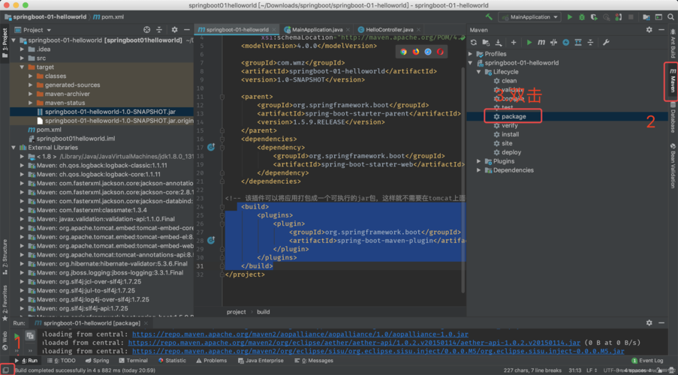Expand the src folder
Screen dimensions: 678x375
[22, 58]
